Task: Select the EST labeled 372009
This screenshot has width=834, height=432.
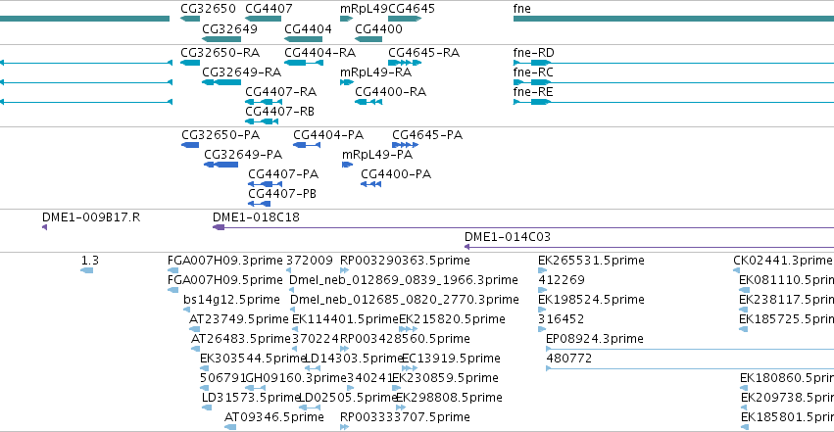Action: pos(289,270)
